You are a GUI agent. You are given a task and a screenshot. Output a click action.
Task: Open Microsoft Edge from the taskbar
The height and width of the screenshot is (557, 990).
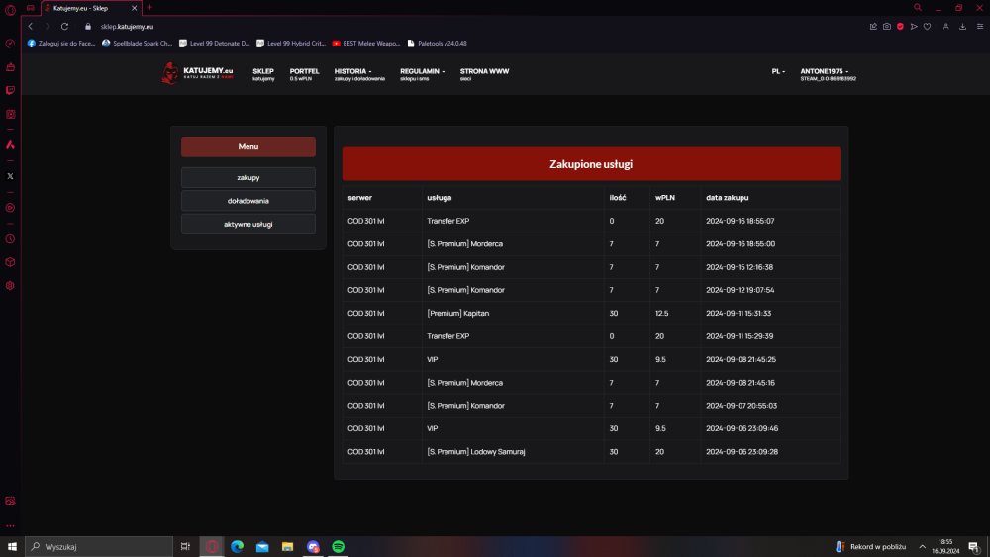[237, 546]
